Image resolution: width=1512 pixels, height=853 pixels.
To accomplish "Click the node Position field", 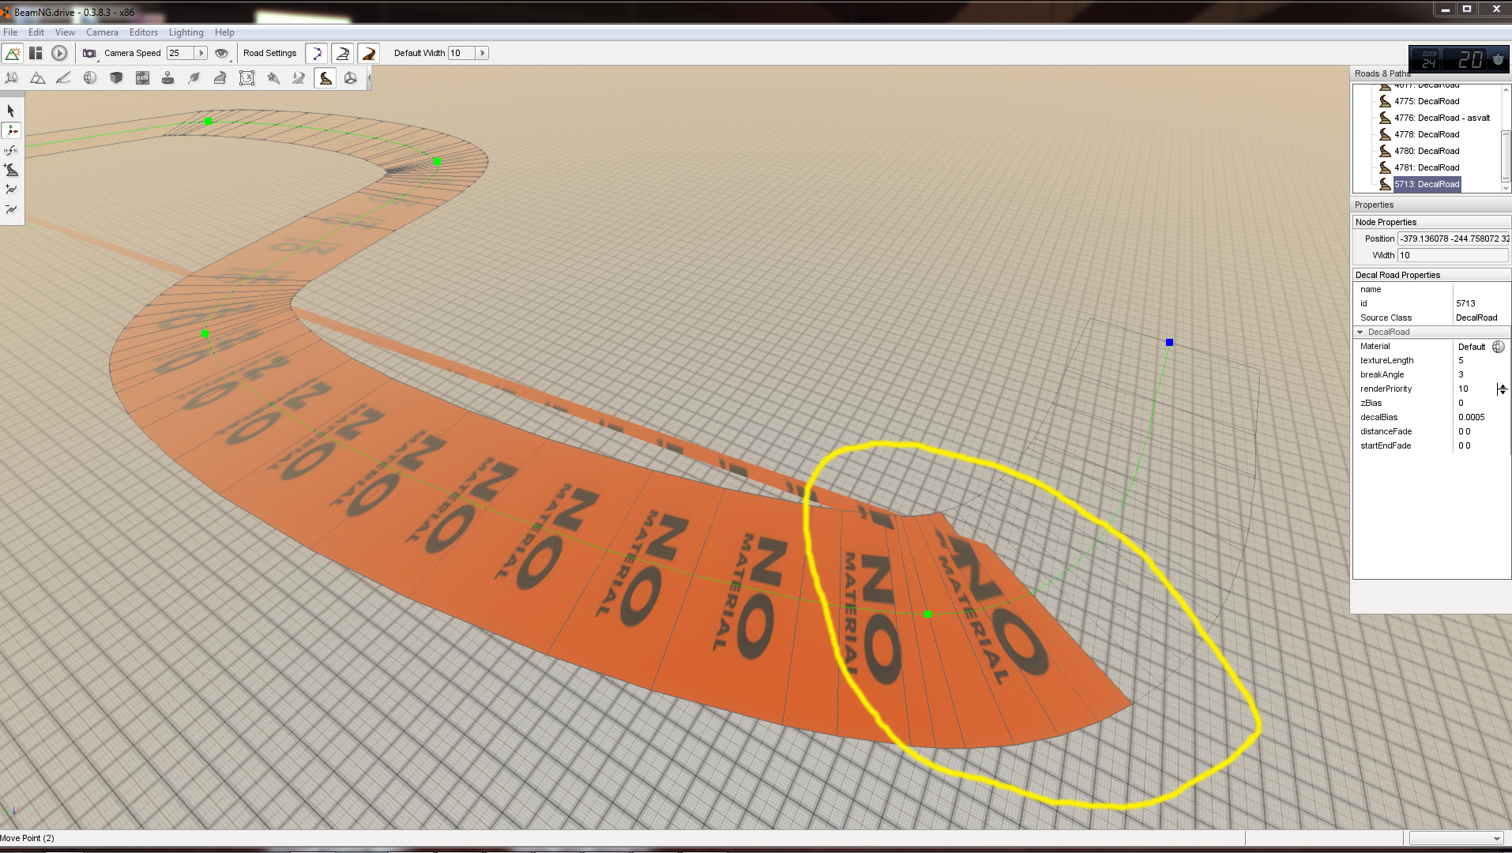I will tap(1454, 239).
